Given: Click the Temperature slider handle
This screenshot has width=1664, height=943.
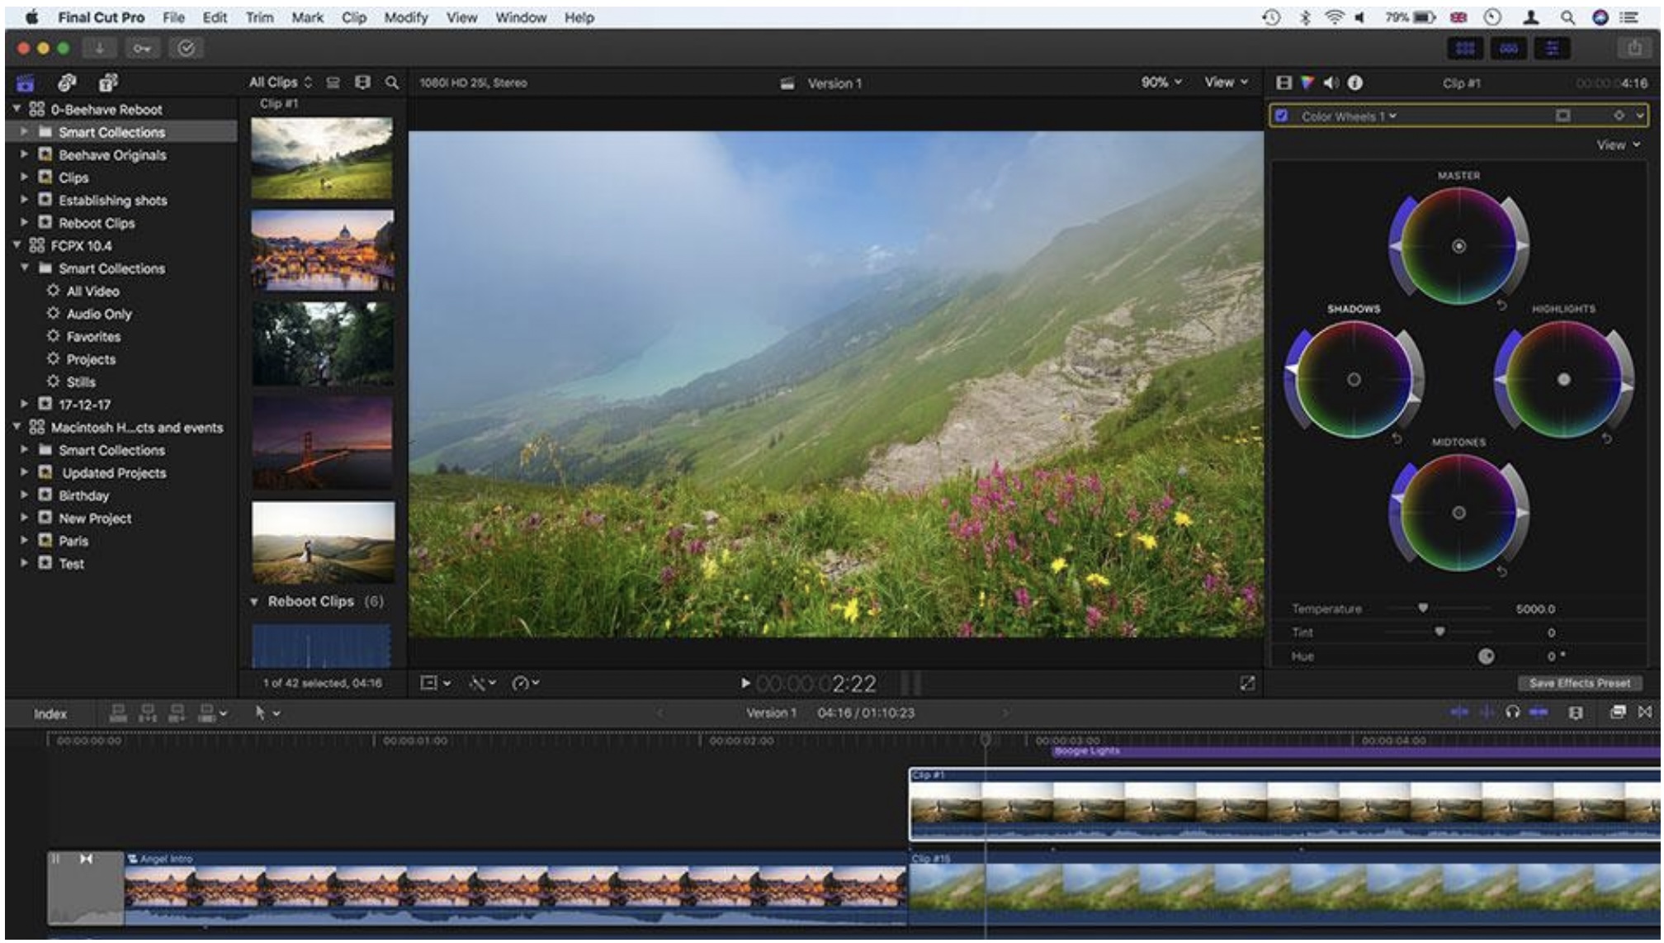Looking at the screenshot, I should coord(1423,609).
